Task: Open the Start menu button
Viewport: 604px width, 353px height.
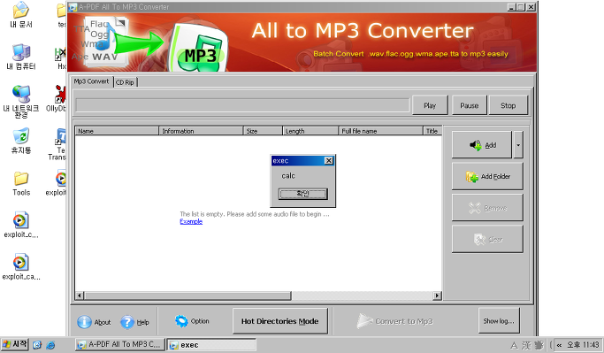Action: click(x=15, y=344)
